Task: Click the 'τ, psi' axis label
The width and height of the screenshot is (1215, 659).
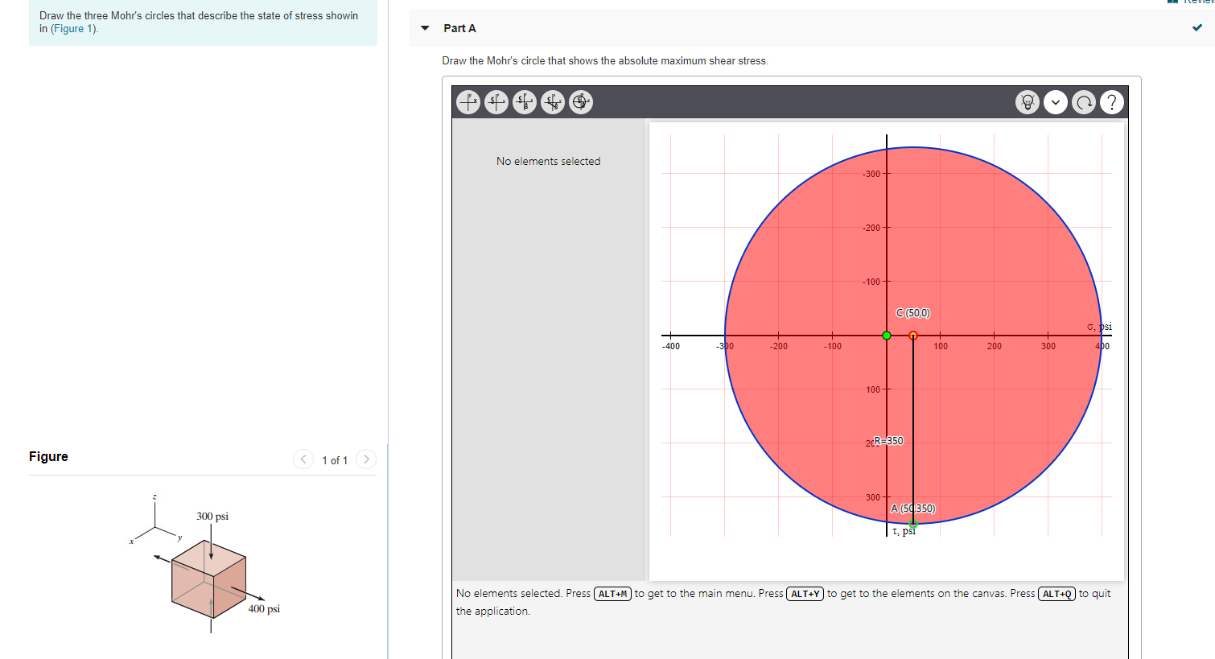Action: [904, 530]
